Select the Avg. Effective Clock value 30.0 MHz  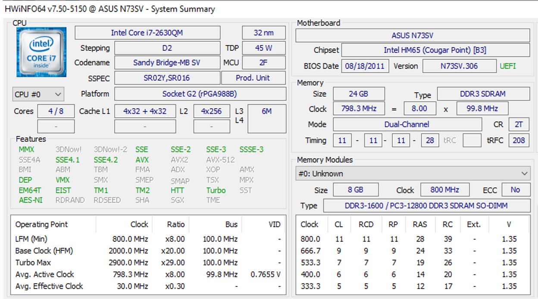132,286
